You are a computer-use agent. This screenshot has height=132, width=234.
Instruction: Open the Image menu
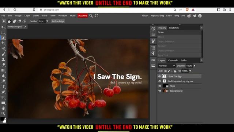tap(18, 15)
